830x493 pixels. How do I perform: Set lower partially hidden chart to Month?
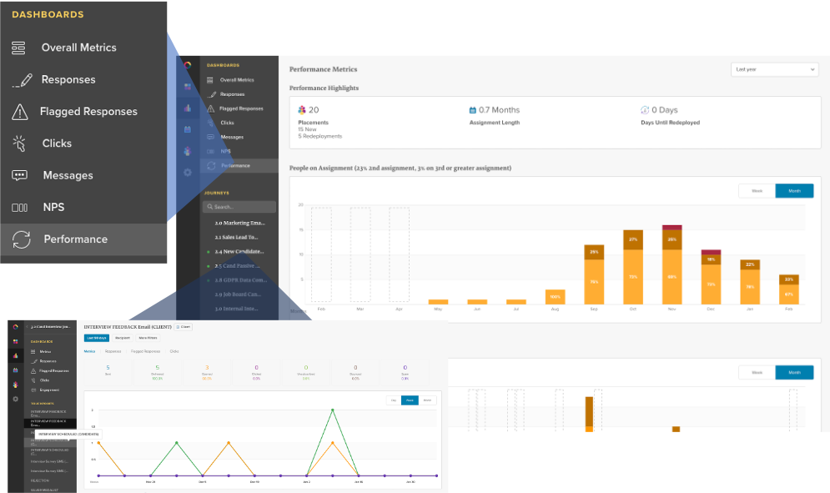794,372
